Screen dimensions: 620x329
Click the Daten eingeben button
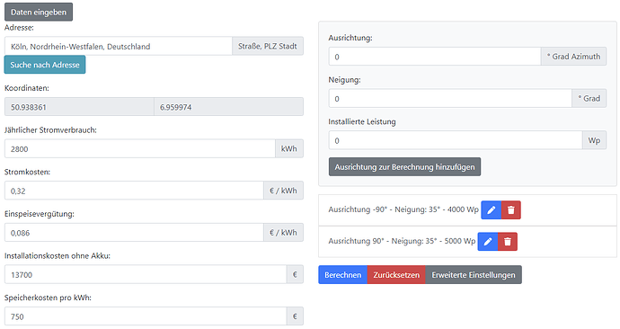(39, 12)
